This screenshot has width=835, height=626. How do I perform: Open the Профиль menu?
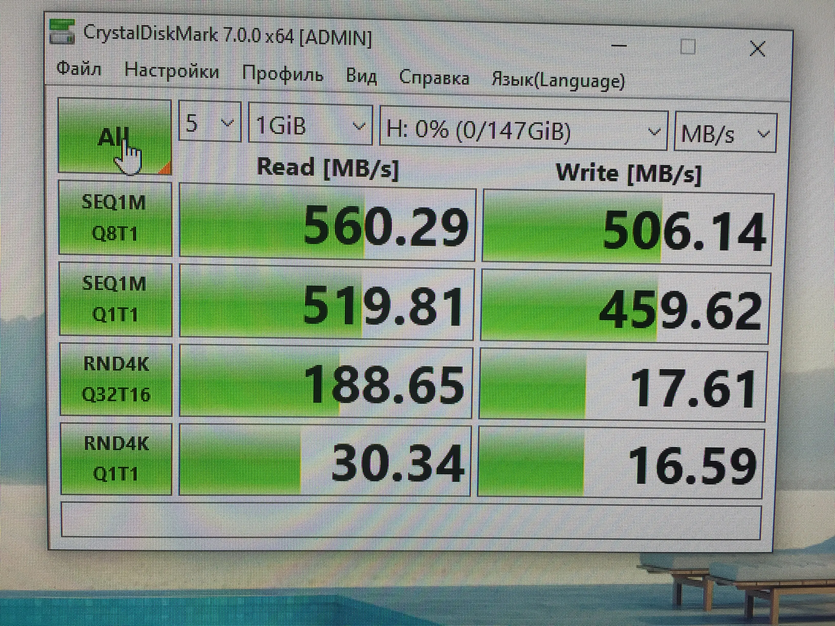[283, 74]
